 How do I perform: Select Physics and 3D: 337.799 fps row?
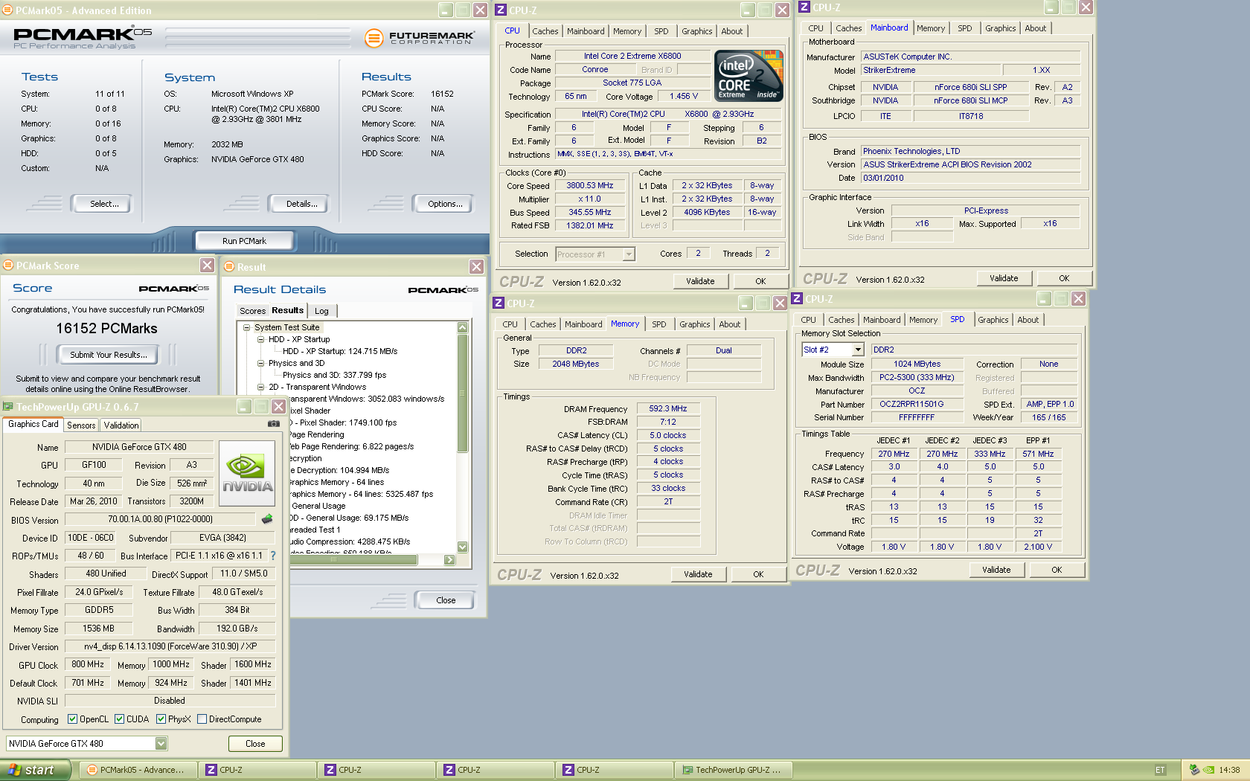pos(334,375)
